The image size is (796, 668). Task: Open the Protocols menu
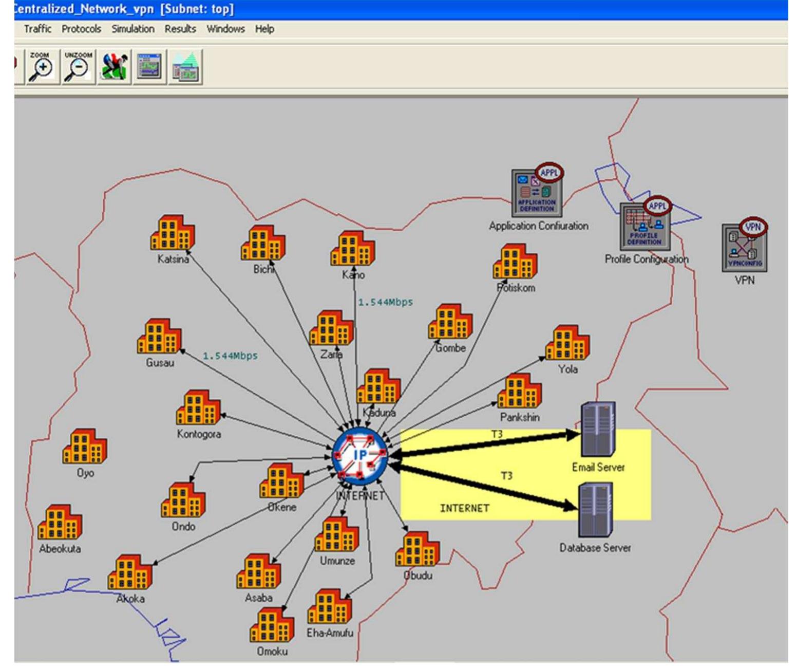[81, 29]
